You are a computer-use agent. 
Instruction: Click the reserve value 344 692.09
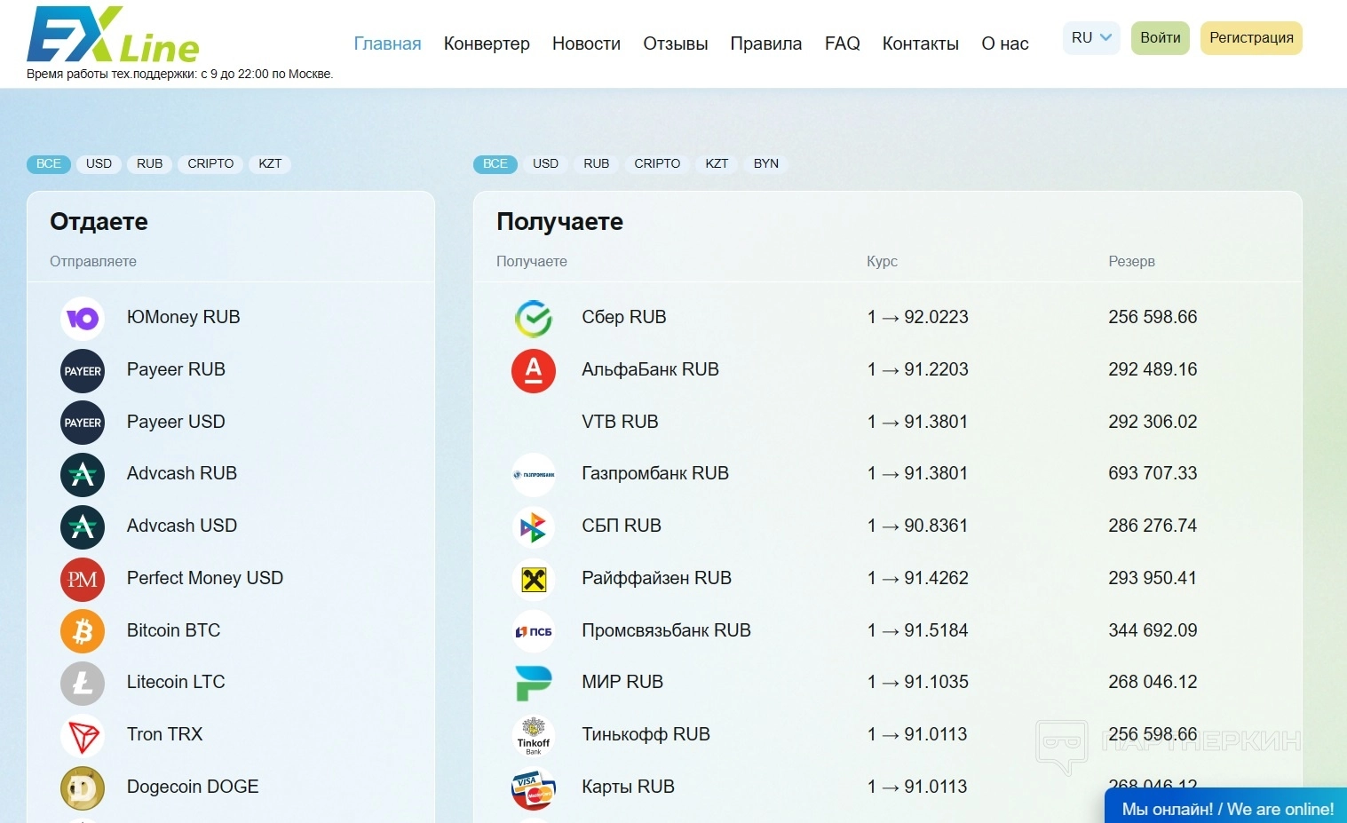coord(1153,630)
